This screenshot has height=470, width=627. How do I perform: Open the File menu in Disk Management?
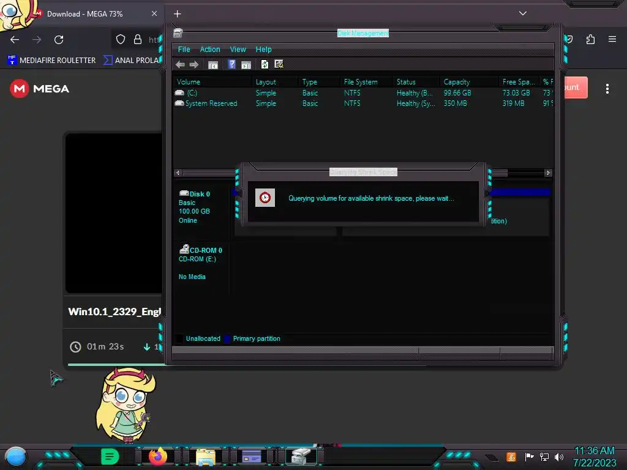184,50
